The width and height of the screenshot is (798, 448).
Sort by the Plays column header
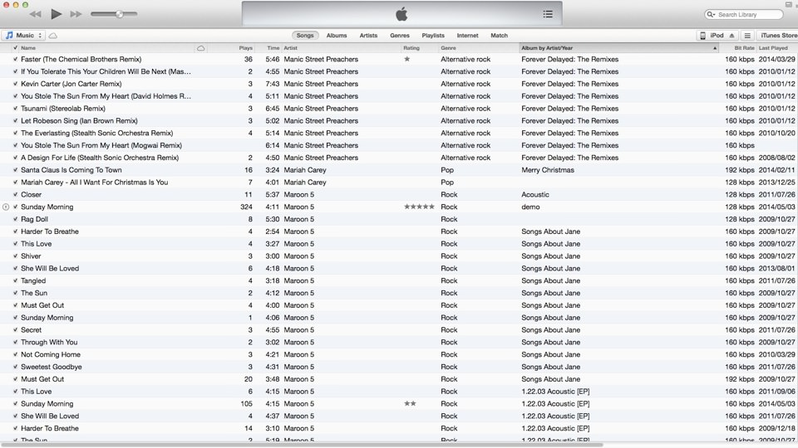pyautogui.click(x=246, y=48)
